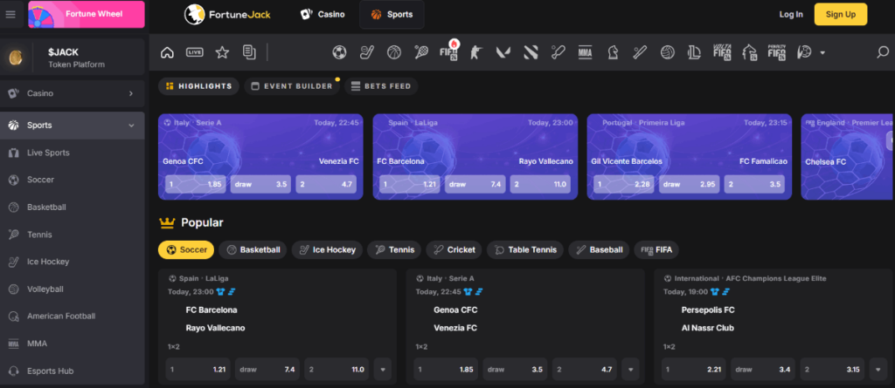Open Volleyball in sidebar
The image size is (895, 388).
72,289
